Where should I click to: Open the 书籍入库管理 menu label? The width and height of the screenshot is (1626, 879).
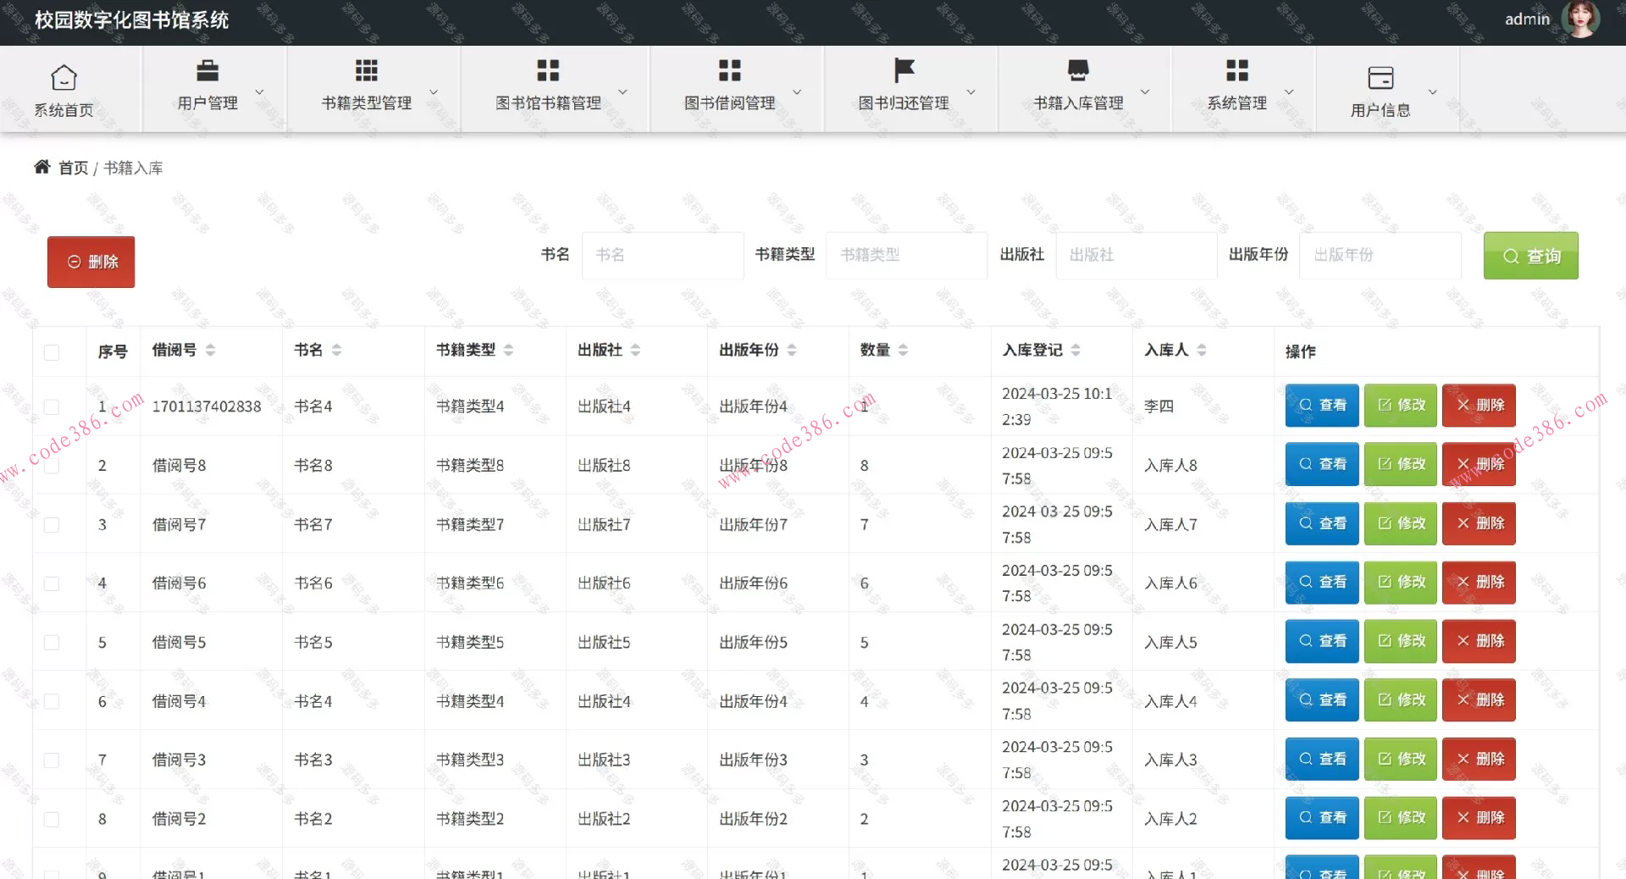coord(1078,102)
